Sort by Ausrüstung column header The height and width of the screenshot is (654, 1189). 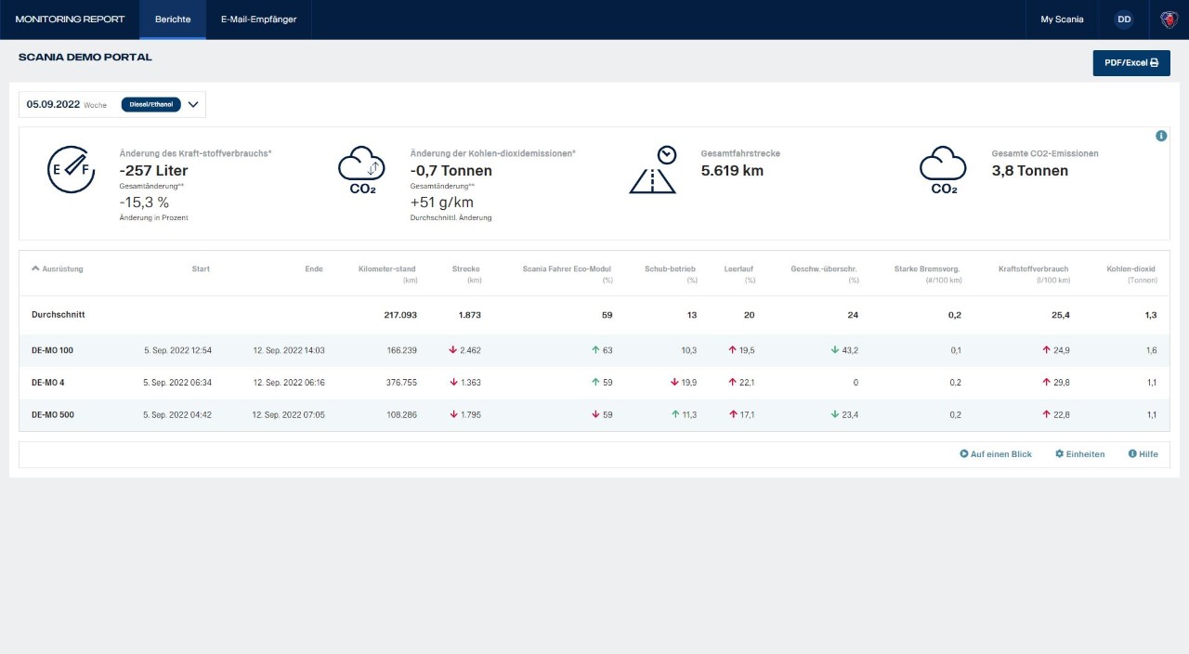58,268
